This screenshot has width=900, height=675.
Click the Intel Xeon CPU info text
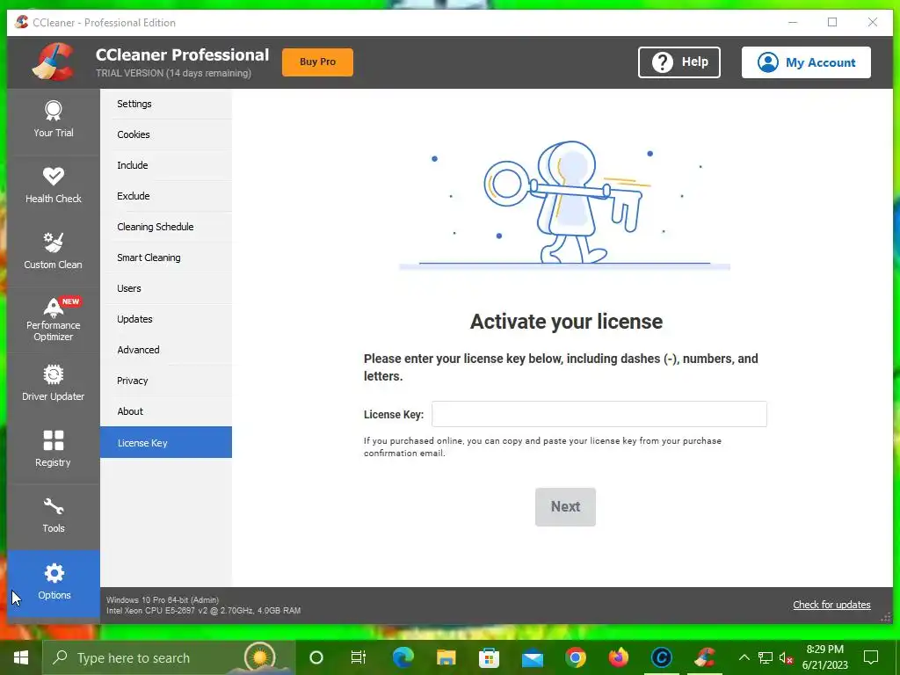coord(203,611)
